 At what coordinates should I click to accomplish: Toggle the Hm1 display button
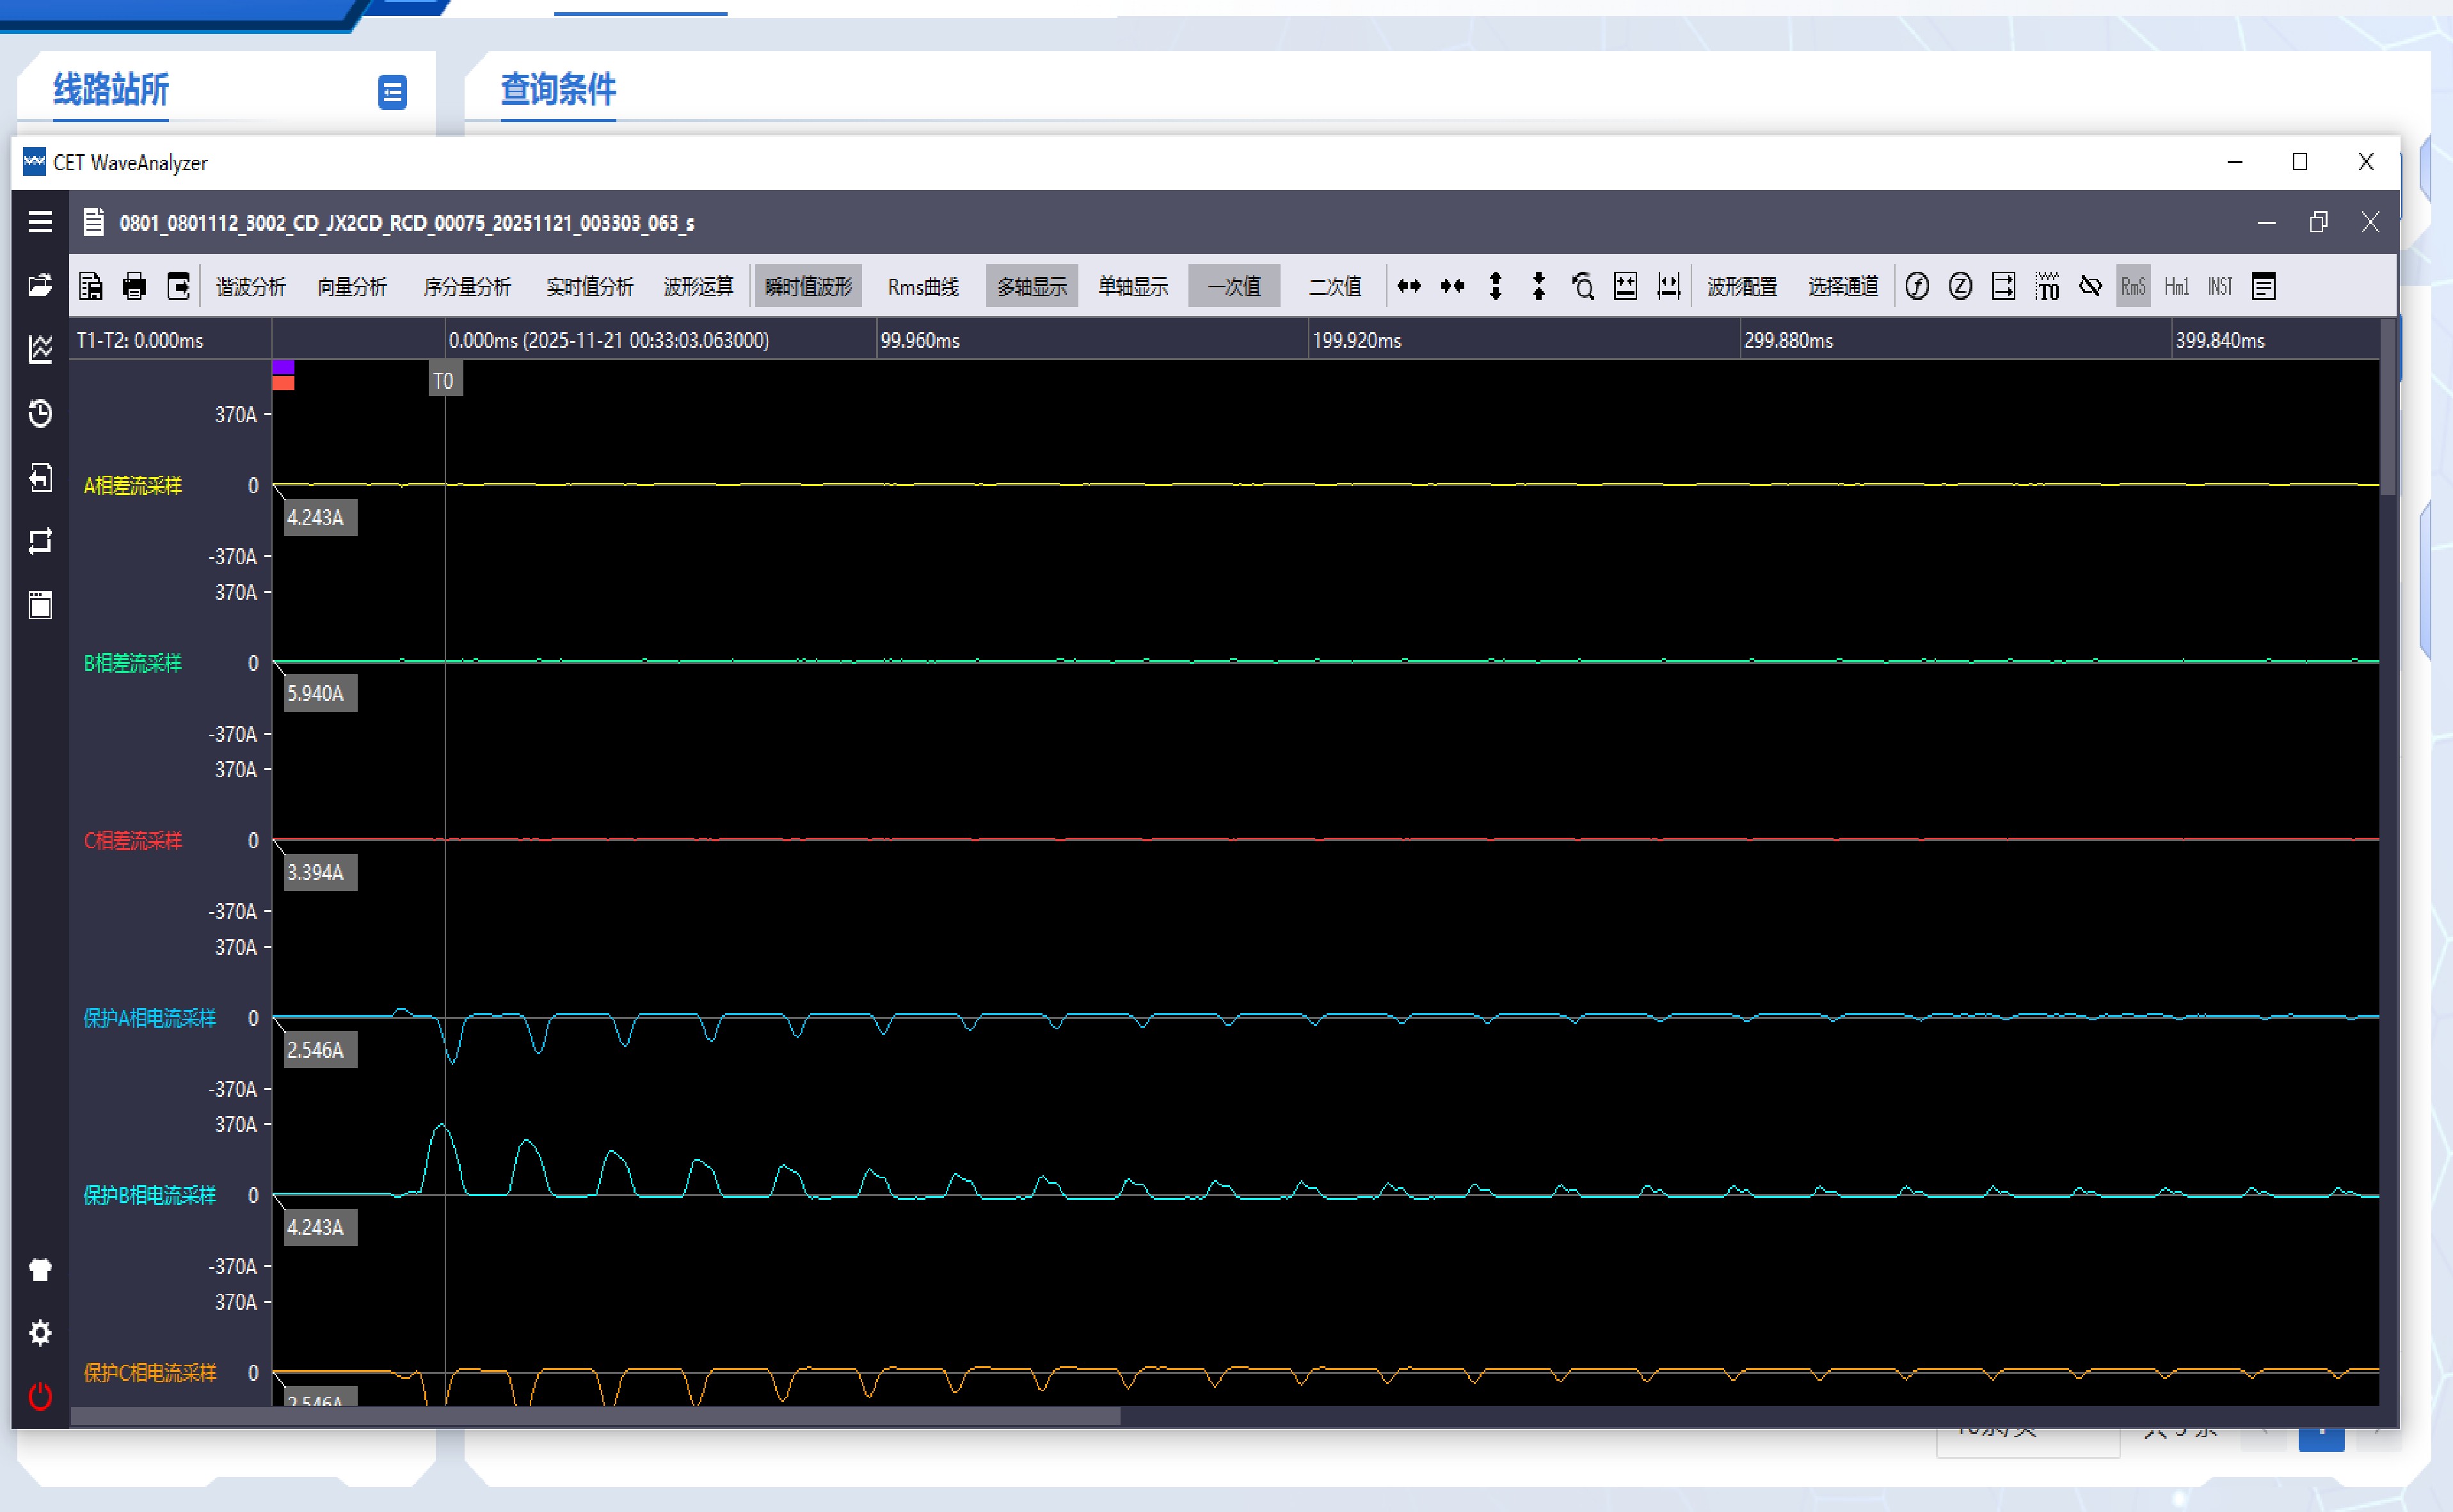tap(2176, 287)
